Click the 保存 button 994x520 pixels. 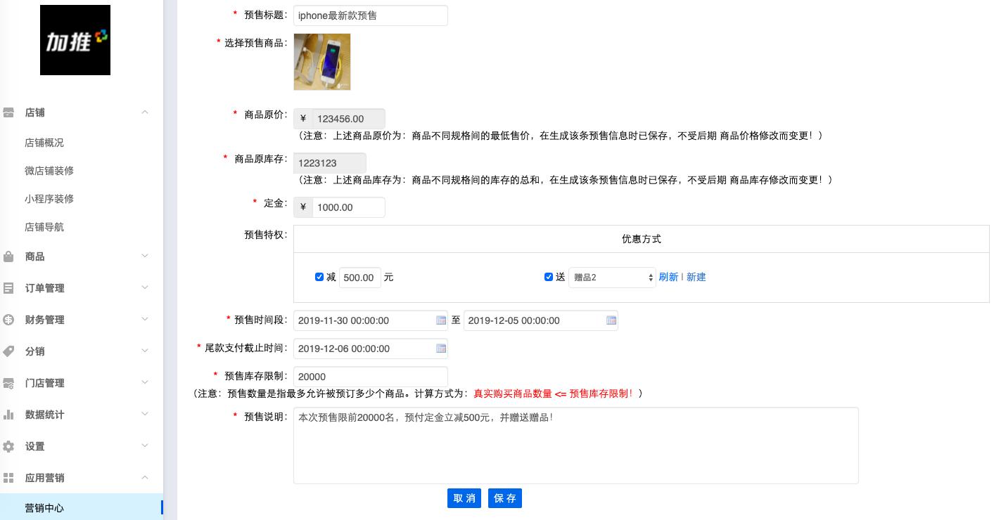click(x=505, y=498)
